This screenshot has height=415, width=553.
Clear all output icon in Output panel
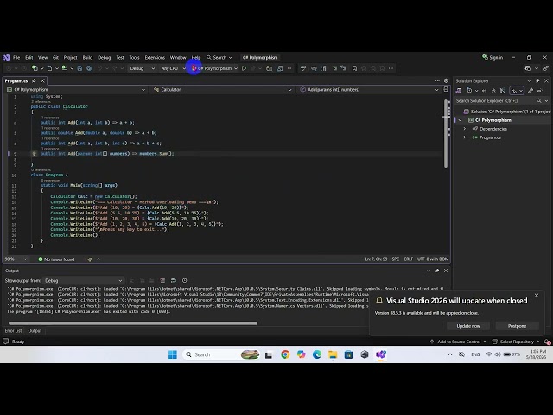coord(162,280)
